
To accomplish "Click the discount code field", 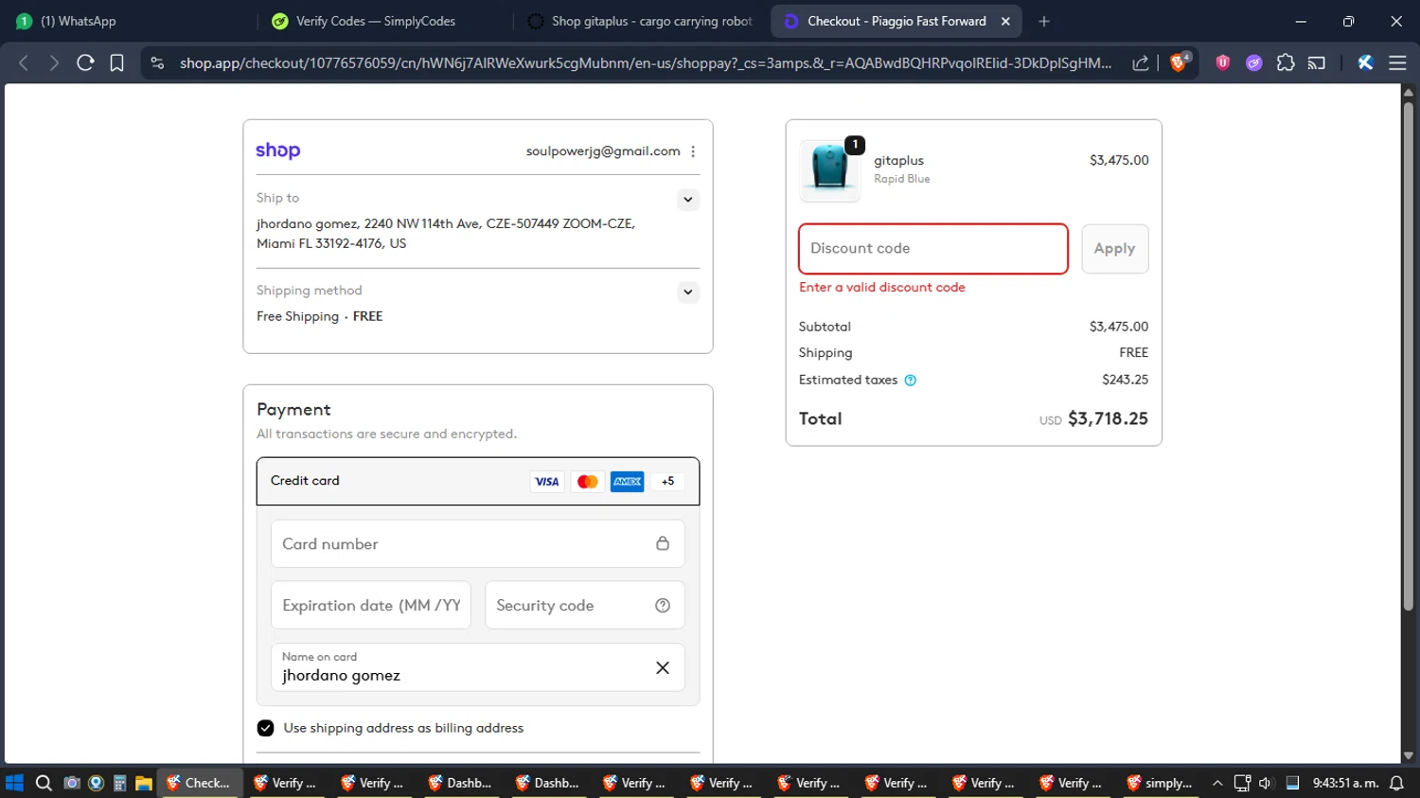I will point(933,249).
